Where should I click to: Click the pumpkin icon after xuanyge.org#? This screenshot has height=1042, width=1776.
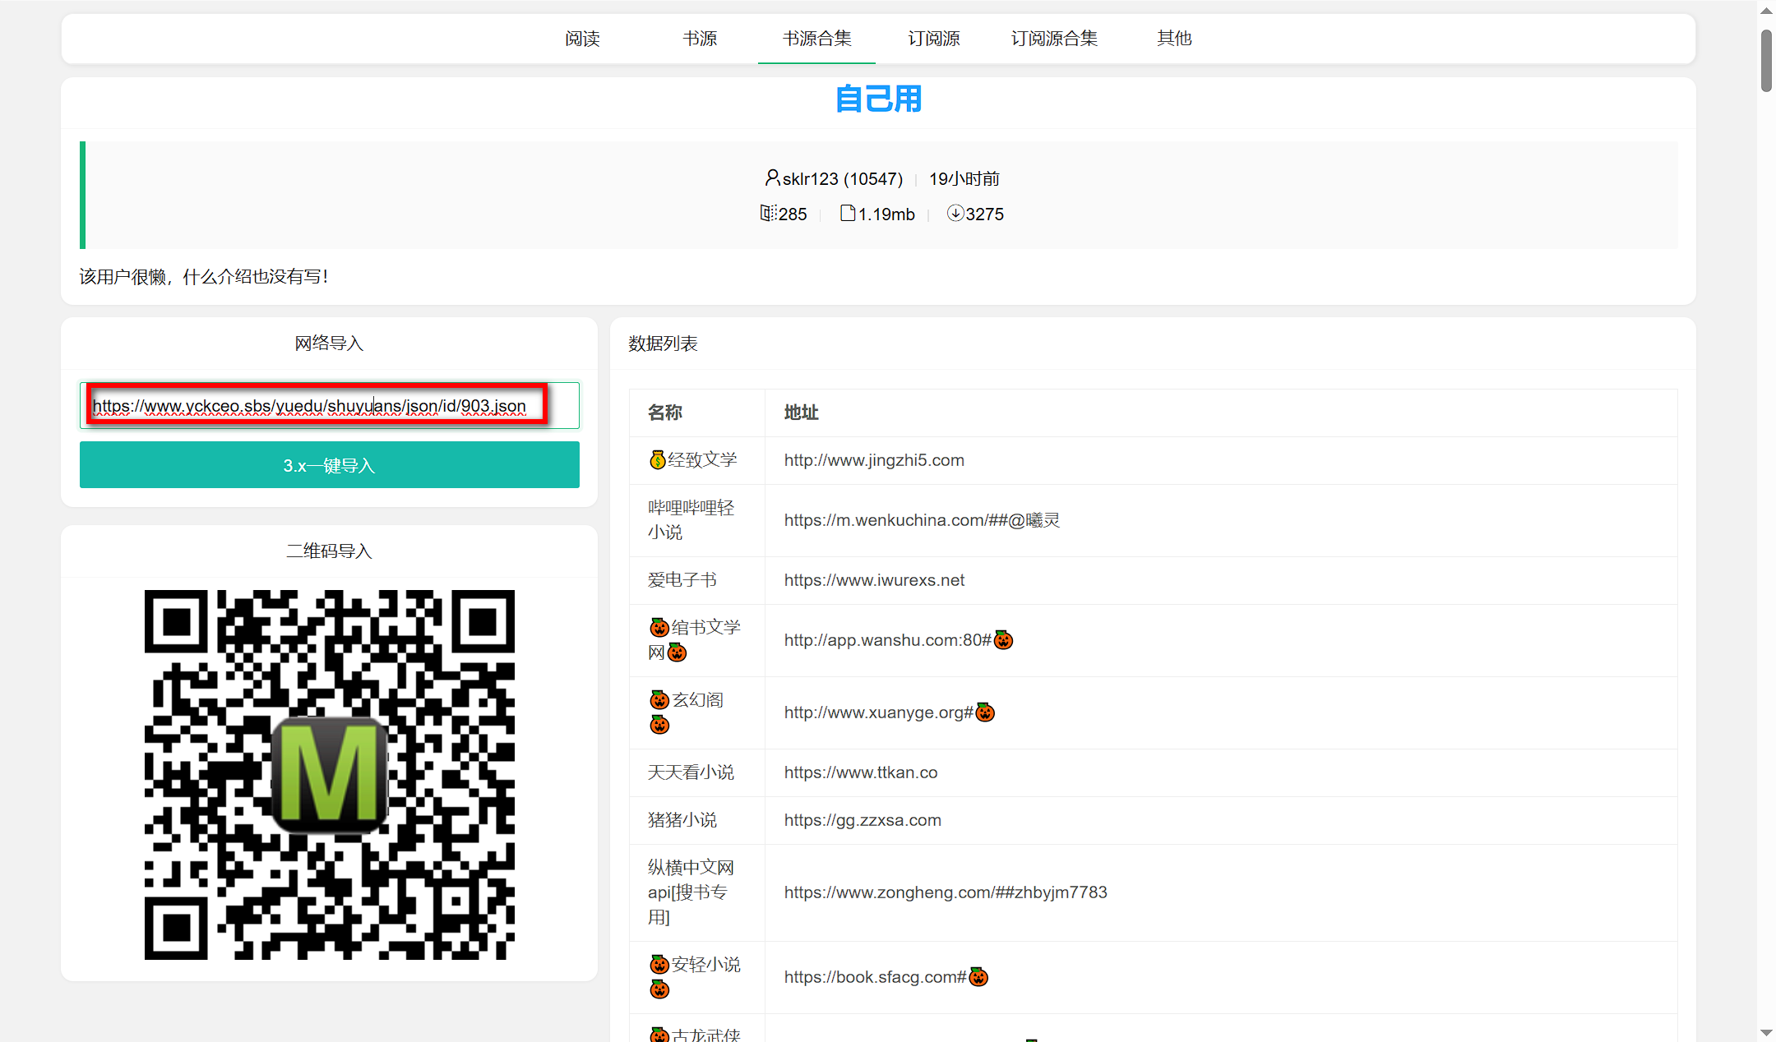coord(985,712)
